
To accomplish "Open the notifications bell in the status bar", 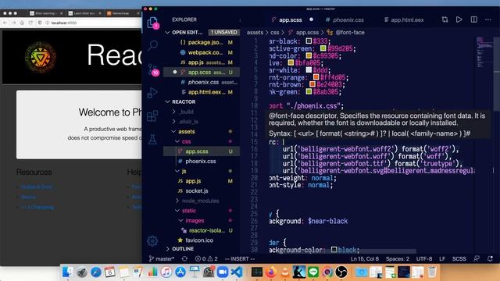I will (490, 258).
